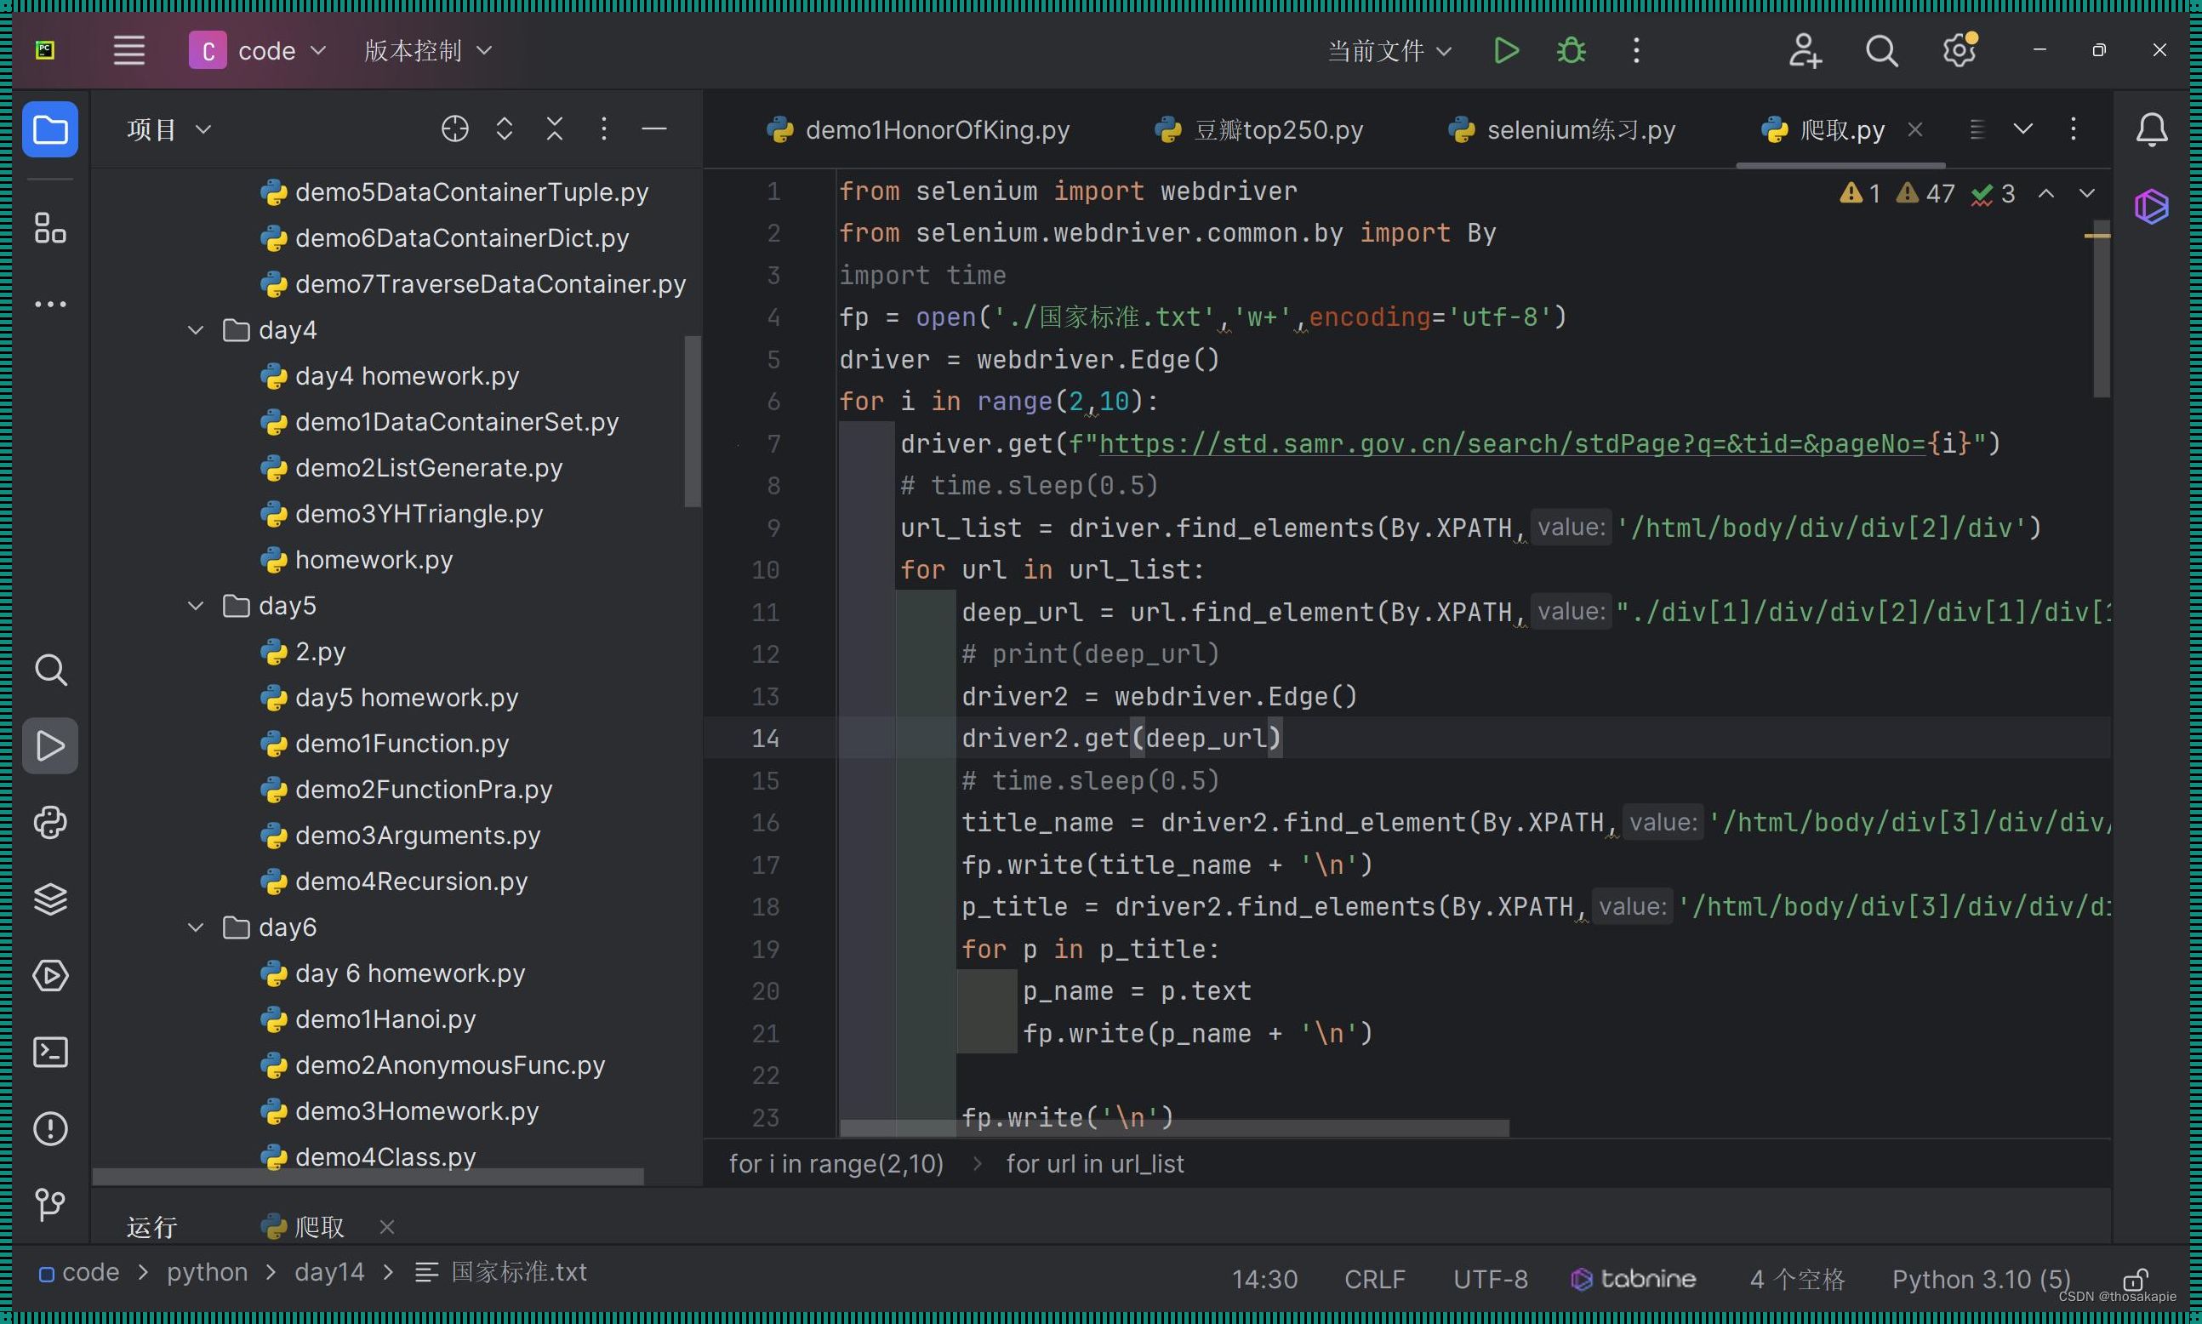
Task: Select opened file crosshair in Project panel
Action: (455, 129)
